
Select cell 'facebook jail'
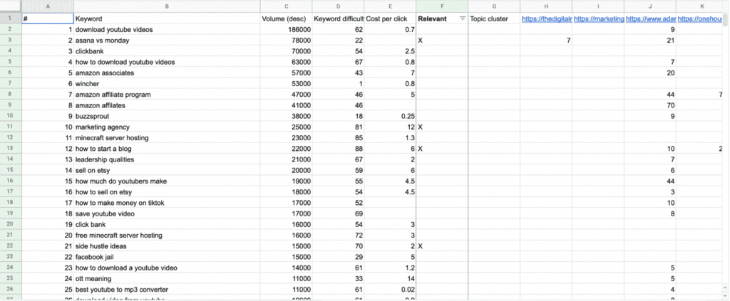pyautogui.click(x=167, y=257)
